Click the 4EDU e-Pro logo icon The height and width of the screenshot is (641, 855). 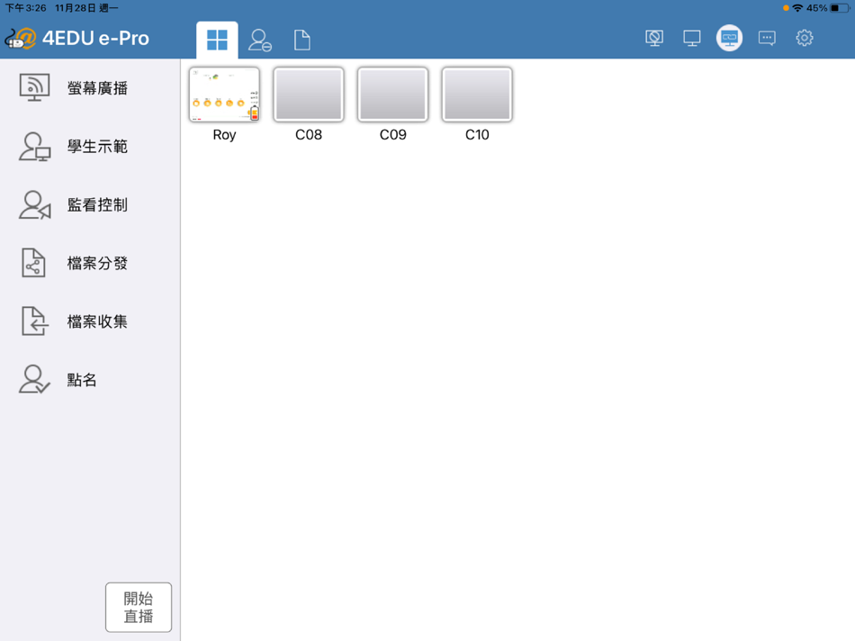point(21,39)
